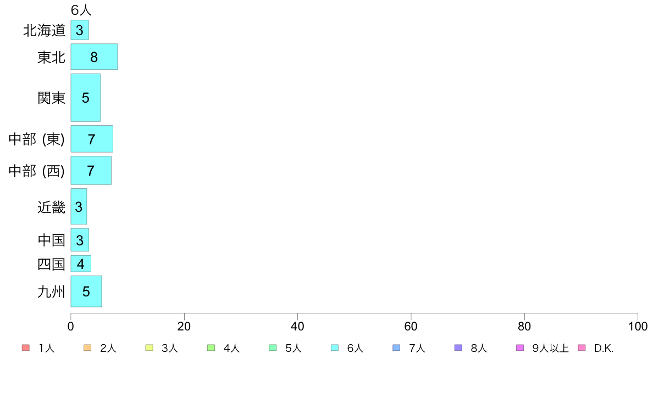653x404 pixels.
Task: Select the 関東 bar showing 5
Action: click(85, 98)
